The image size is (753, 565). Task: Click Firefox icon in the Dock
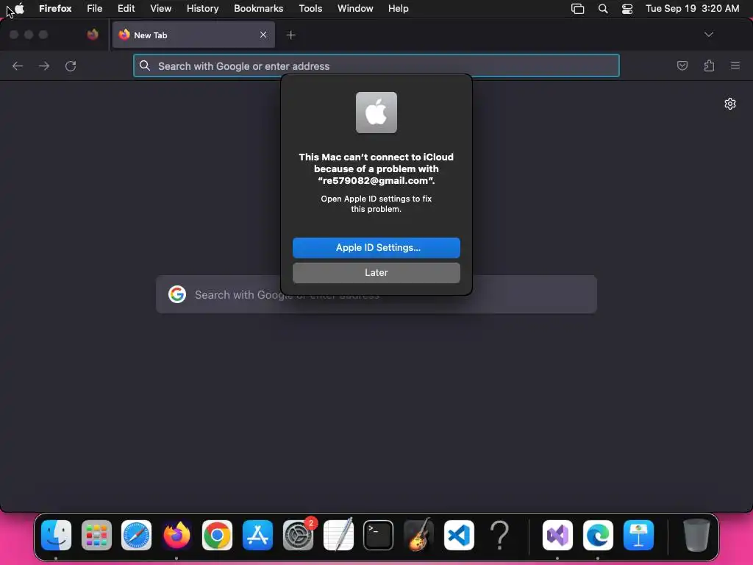point(176,536)
